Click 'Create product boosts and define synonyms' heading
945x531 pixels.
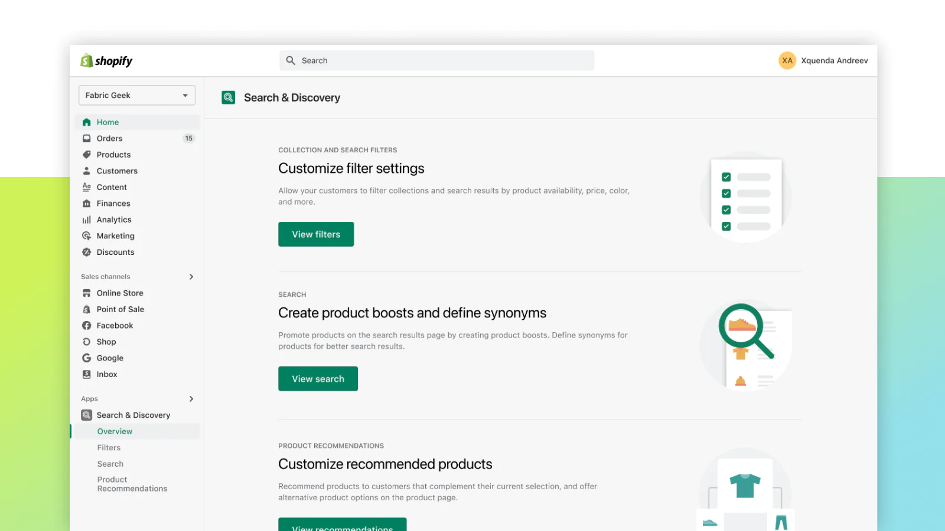click(x=412, y=313)
